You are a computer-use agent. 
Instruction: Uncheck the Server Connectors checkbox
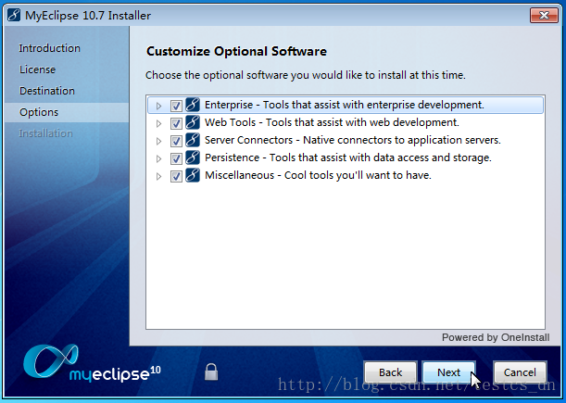[x=176, y=141]
